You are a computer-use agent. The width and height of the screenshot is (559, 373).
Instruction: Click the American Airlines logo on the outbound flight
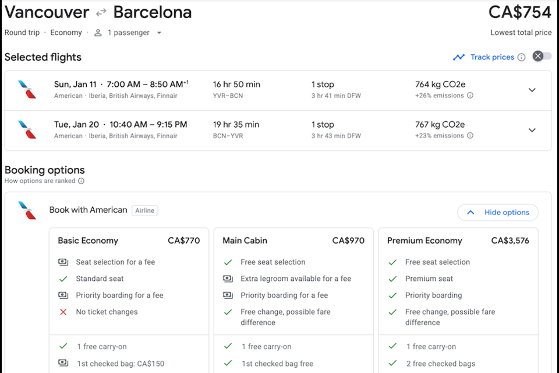[x=27, y=90]
